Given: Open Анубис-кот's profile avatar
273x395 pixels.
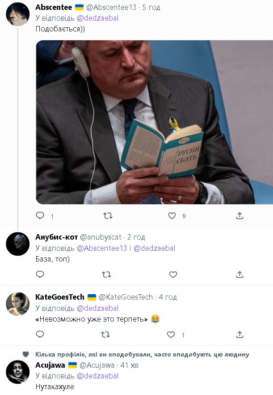Looking at the screenshot, I should [x=17, y=244].
